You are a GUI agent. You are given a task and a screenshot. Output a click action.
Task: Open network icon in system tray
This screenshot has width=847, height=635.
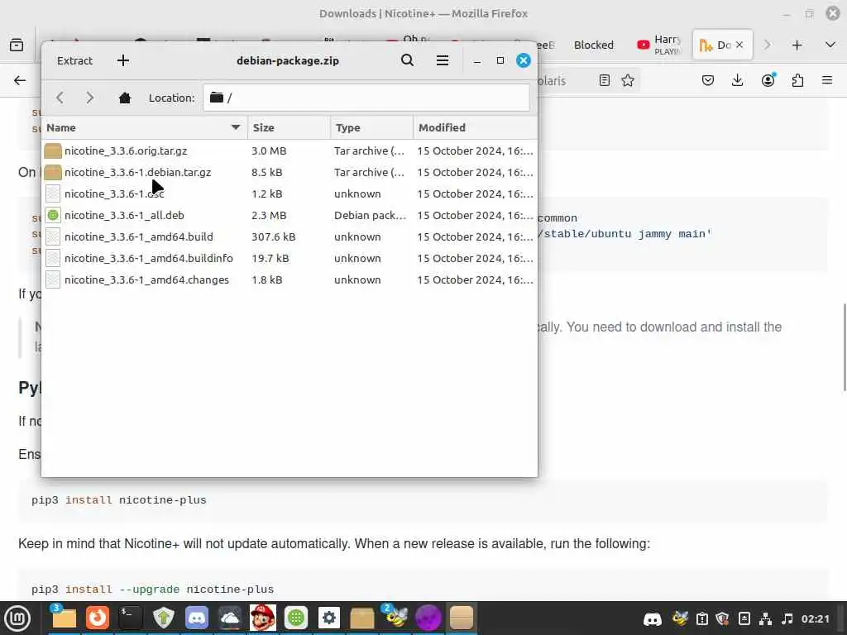pyautogui.click(x=765, y=618)
